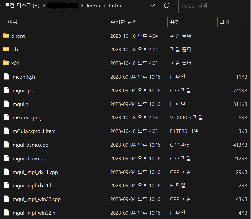251x219 pixels.
Task: Click the VCXPROJ 파일 type cell
Action: coord(186,117)
